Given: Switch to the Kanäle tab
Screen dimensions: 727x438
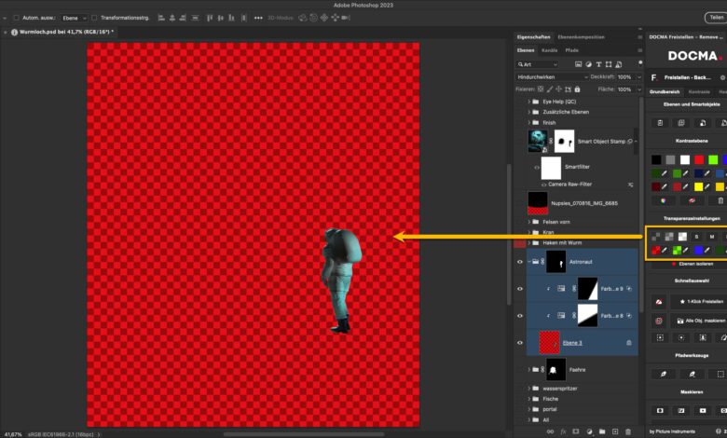Looking at the screenshot, I should coord(550,49).
